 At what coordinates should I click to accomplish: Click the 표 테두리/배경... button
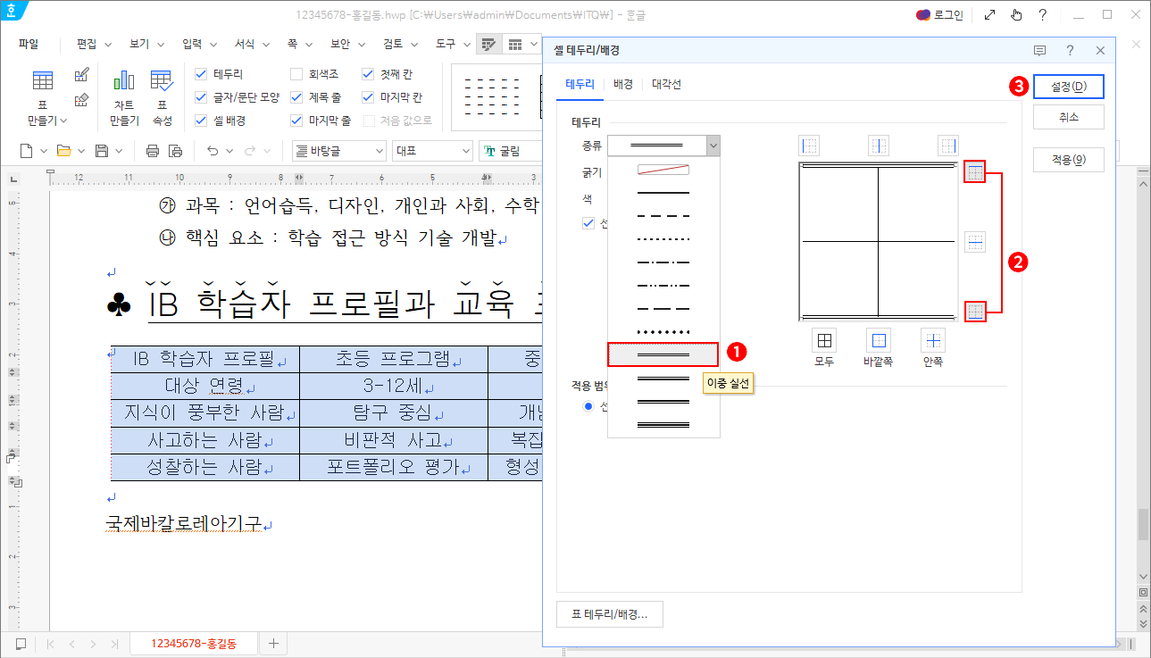coord(609,614)
